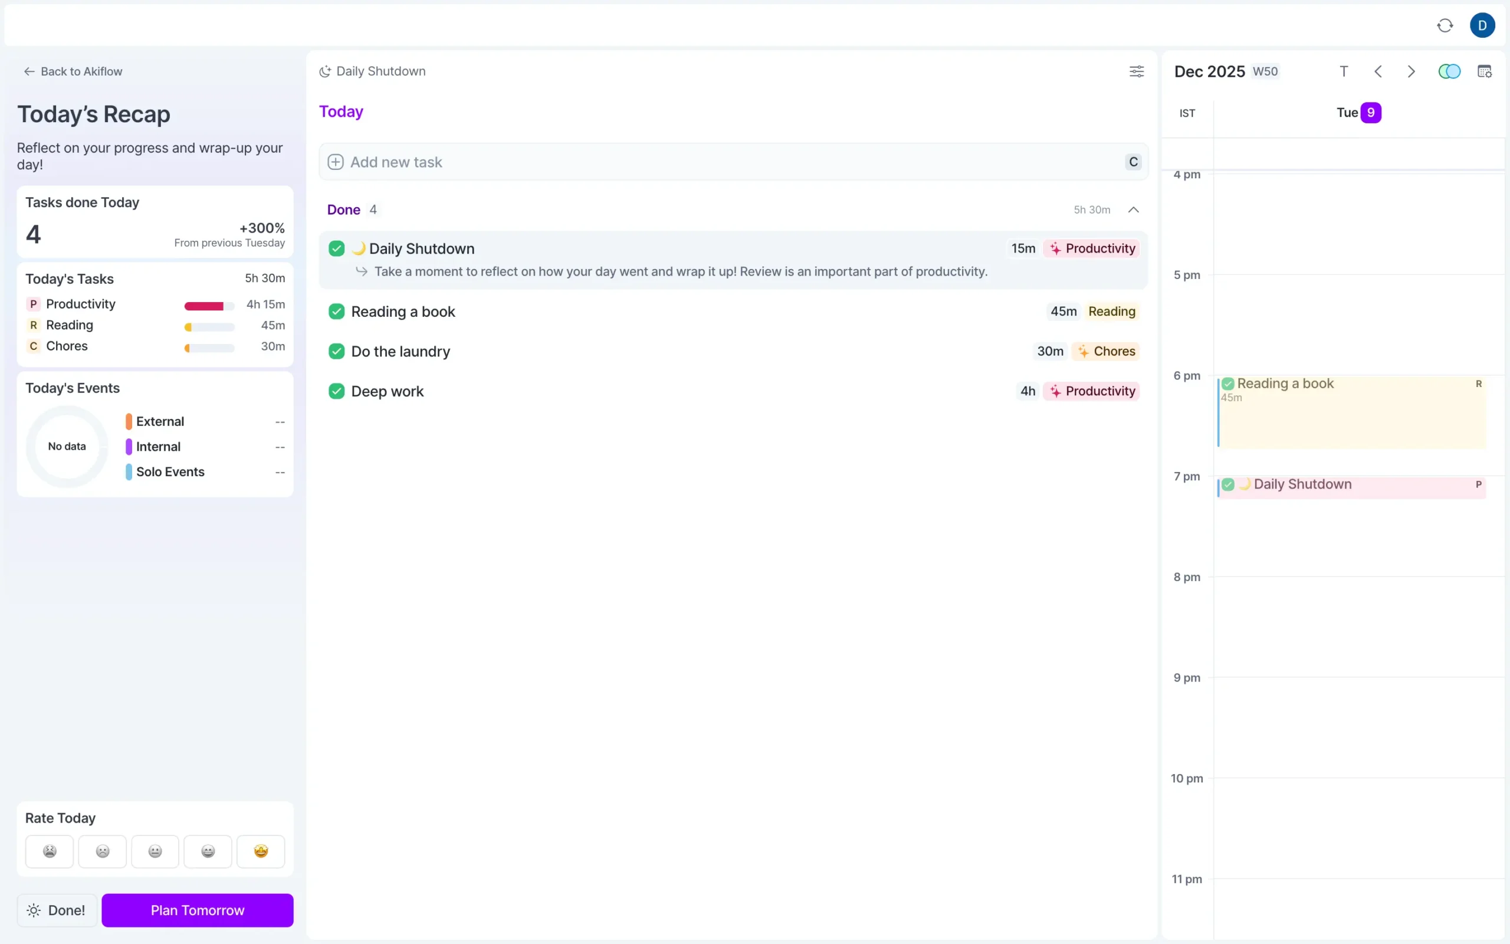Rate today with star-eyed emoji
Image resolution: width=1510 pixels, height=944 pixels.
click(261, 851)
